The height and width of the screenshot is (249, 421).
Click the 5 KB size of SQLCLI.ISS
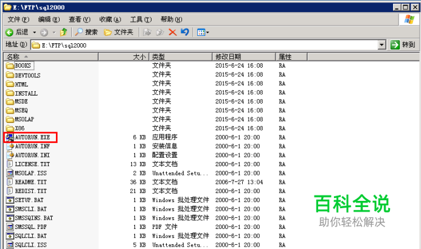pyautogui.click(x=139, y=245)
